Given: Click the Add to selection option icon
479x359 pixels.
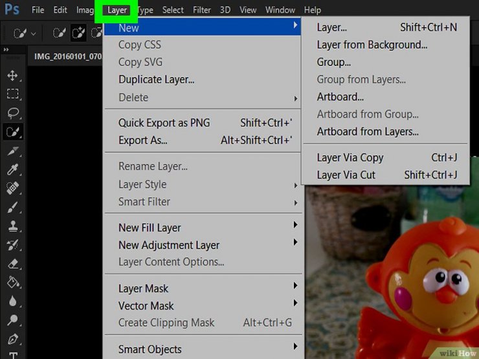Looking at the screenshot, I should [x=78, y=32].
